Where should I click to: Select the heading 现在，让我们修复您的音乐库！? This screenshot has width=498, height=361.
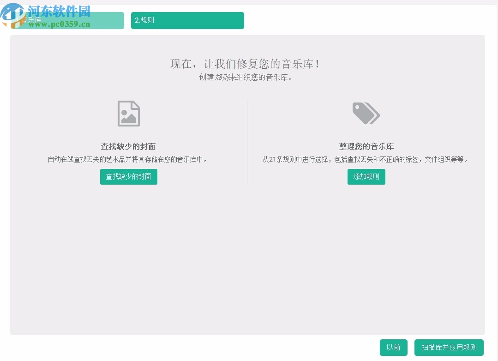[245, 64]
